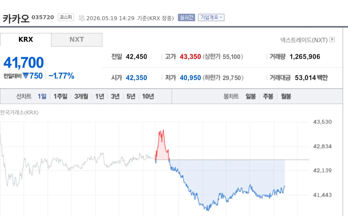The width and height of the screenshot is (348, 216).
Task: Select the 3개월 line chart period
Action: (x=81, y=97)
